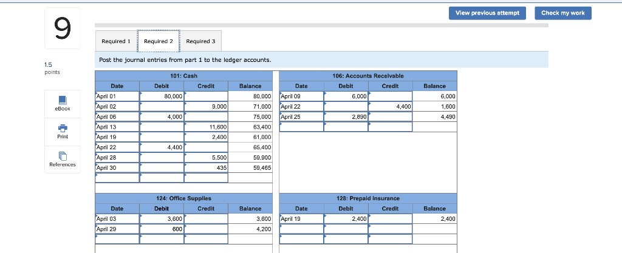Open April 13 date dropdown in Cash
This screenshot has width=622, height=253.
[x=117, y=127]
